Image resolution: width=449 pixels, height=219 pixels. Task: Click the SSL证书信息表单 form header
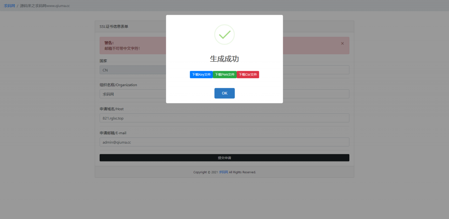click(114, 27)
